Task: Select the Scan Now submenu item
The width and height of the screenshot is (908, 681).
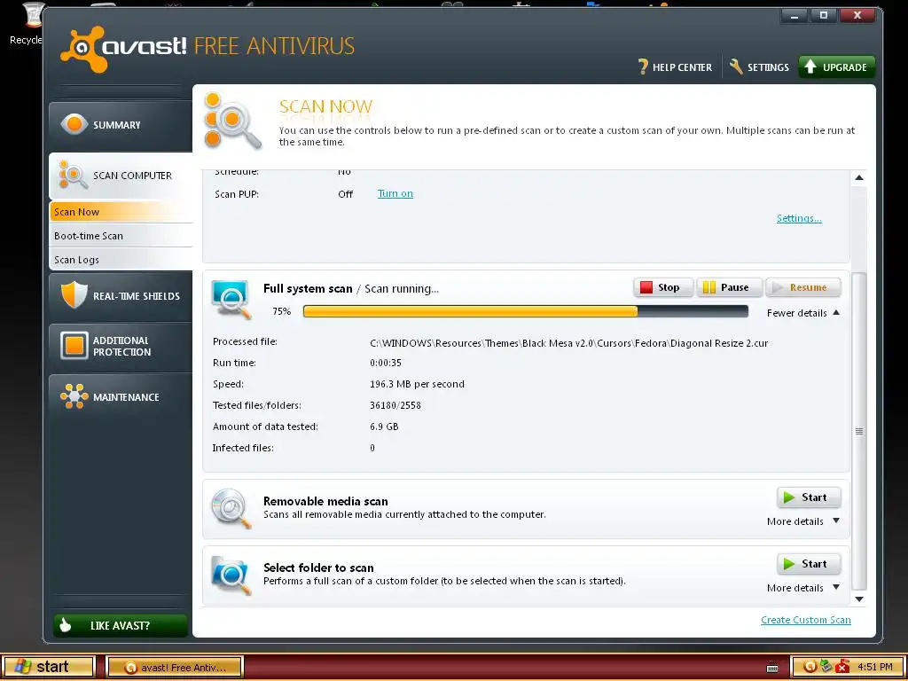Action: 121,212
